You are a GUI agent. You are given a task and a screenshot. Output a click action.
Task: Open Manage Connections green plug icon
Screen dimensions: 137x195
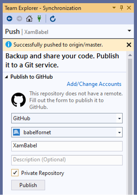39,19
